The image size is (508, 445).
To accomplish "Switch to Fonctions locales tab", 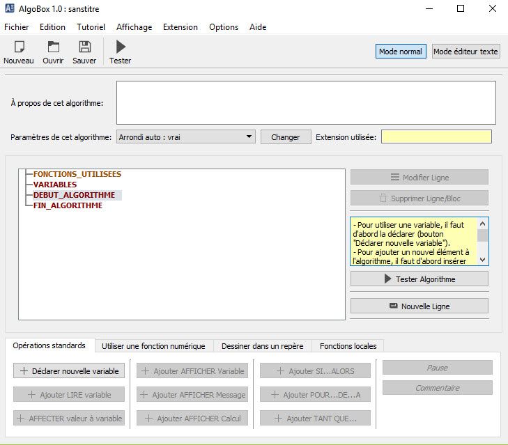I will [348, 346].
